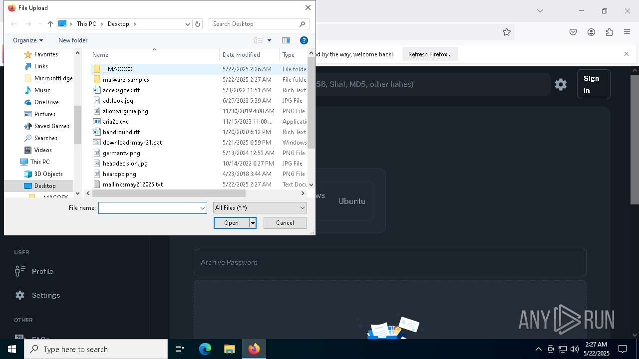Select the mallinksmay212025.txt file
639x359 pixels.
133,184
